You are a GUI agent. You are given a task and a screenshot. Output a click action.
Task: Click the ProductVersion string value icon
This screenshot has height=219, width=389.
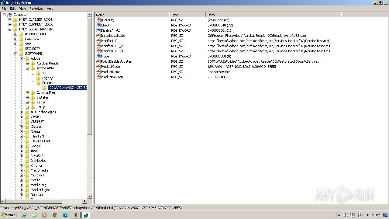coord(98,77)
